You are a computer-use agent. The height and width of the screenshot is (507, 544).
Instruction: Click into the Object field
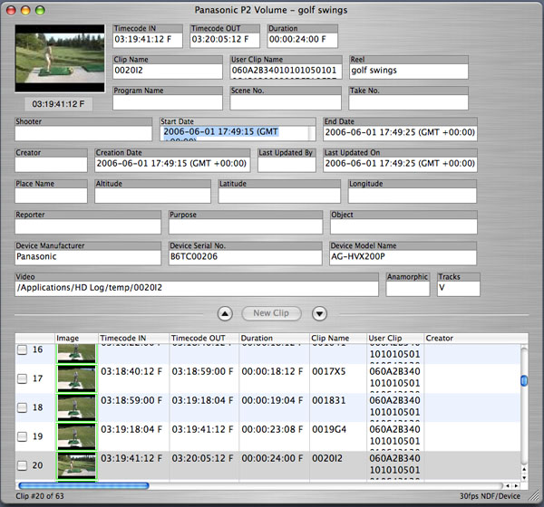tap(403, 226)
